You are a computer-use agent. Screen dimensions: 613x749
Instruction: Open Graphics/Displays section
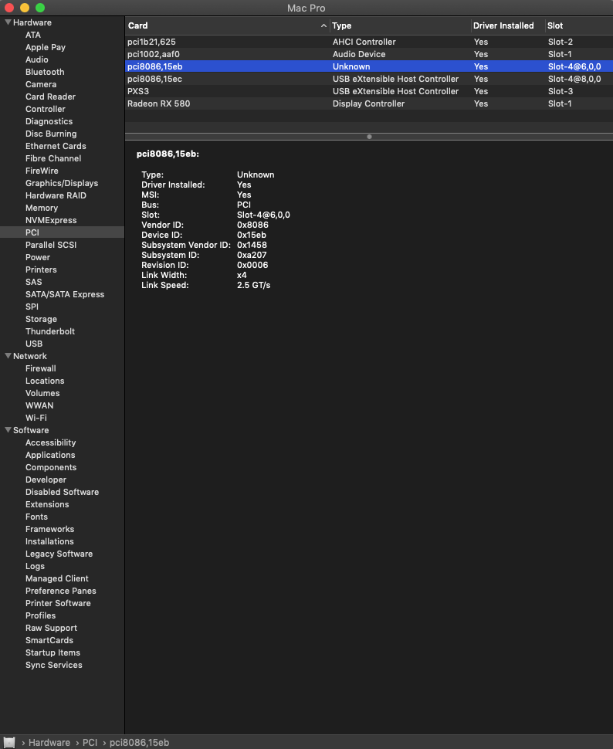tap(62, 184)
